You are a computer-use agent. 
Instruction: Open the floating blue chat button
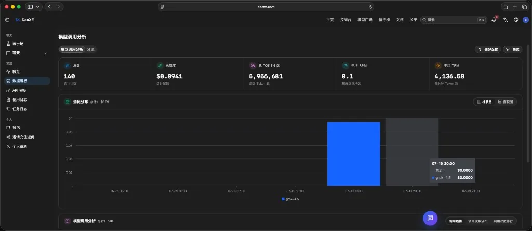430,218
